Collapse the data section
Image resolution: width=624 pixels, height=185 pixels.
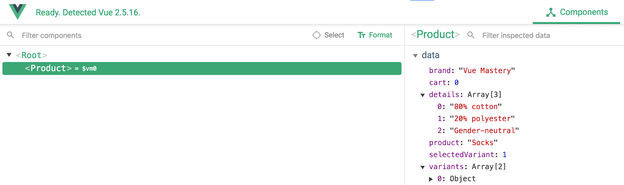415,56
